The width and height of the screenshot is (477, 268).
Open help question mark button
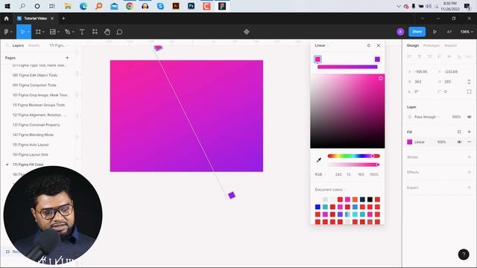click(x=464, y=255)
